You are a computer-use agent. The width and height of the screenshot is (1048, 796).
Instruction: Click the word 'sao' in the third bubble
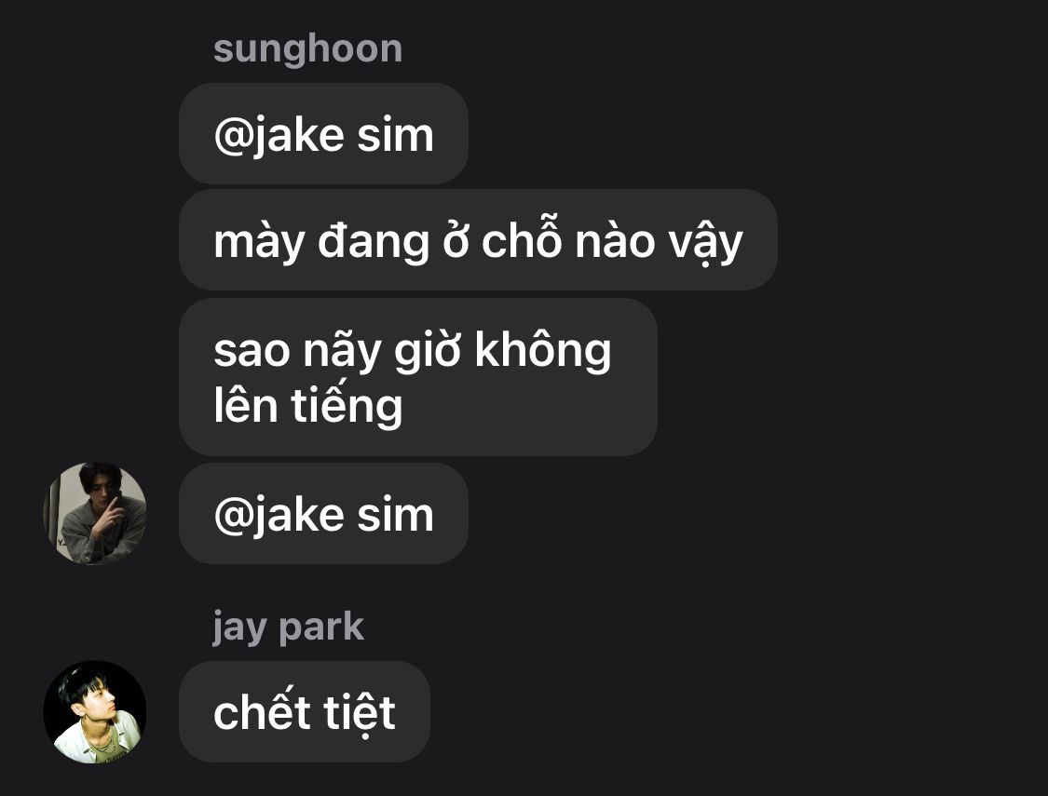click(252, 351)
